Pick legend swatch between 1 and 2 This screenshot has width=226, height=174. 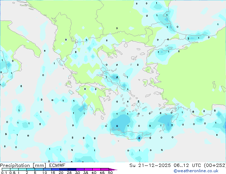pyautogui.click(x=22, y=169)
